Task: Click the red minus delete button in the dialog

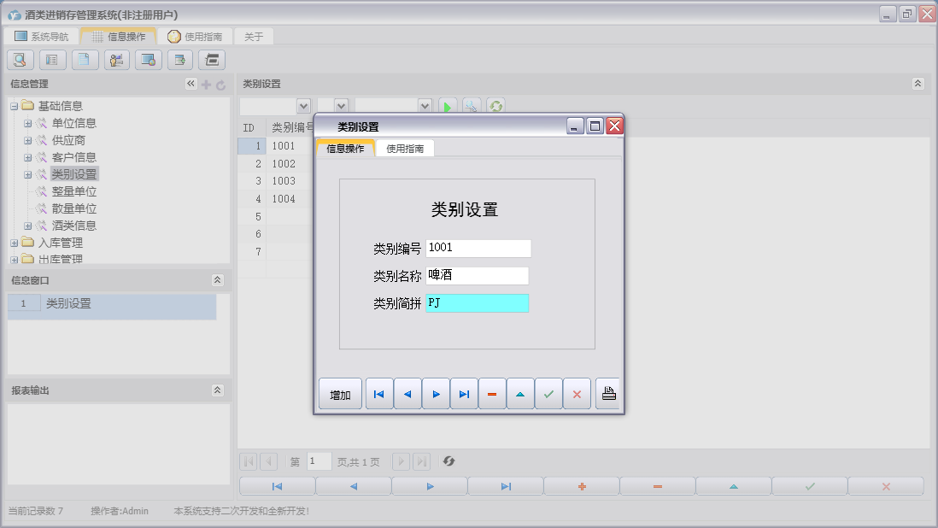Action: click(x=492, y=394)
